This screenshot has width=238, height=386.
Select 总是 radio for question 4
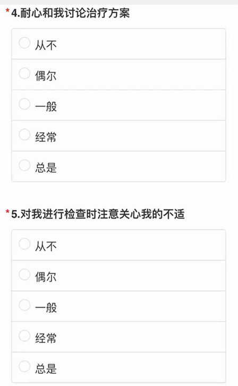(24, 165)
